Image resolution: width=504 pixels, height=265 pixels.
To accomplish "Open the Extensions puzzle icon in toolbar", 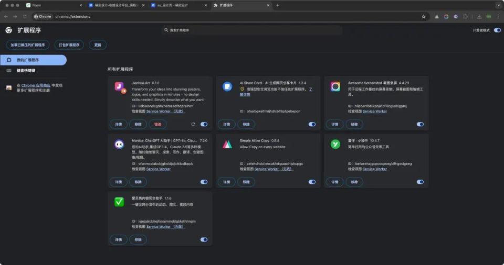I will (x=465, y=16).
